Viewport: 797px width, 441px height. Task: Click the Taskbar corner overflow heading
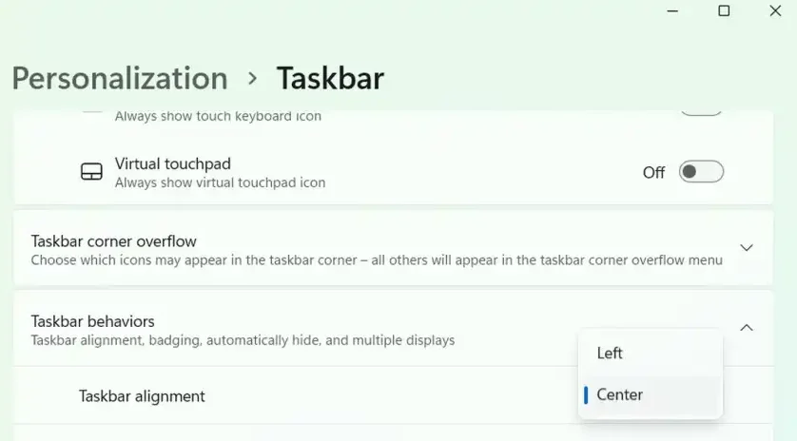click(x=113, y=241)
